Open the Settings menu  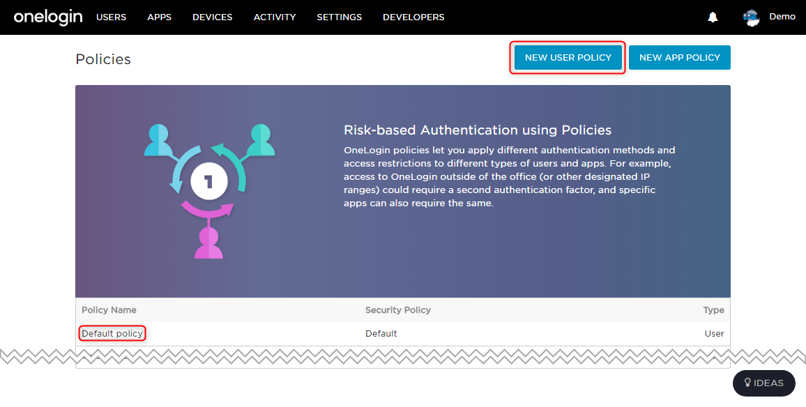click(340, 17)
